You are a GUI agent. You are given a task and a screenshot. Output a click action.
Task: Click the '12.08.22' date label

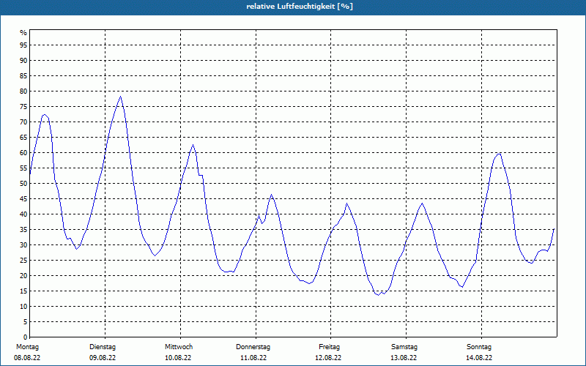coord(328,358)
